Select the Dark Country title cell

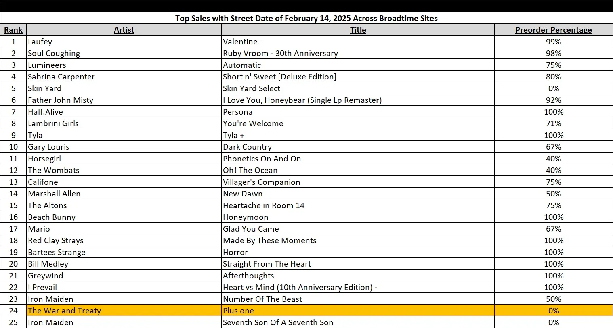click(x=358, y=147)
